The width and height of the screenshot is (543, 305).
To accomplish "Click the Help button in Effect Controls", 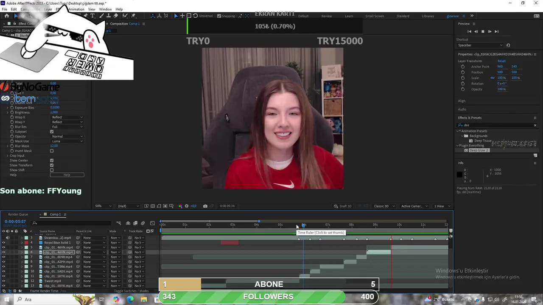I will pyautogui.click(x=67, y=175).
